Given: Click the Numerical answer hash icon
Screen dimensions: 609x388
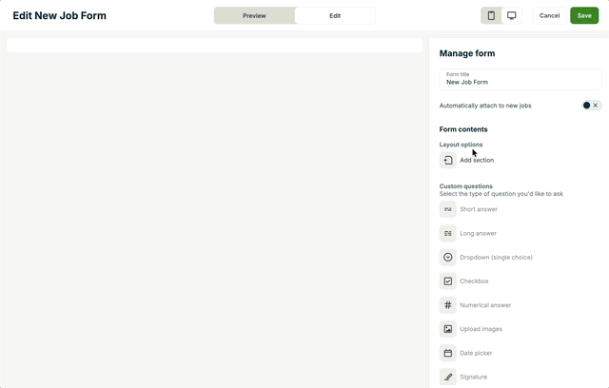Looking at the screenshot, I should tap(448, 305).
